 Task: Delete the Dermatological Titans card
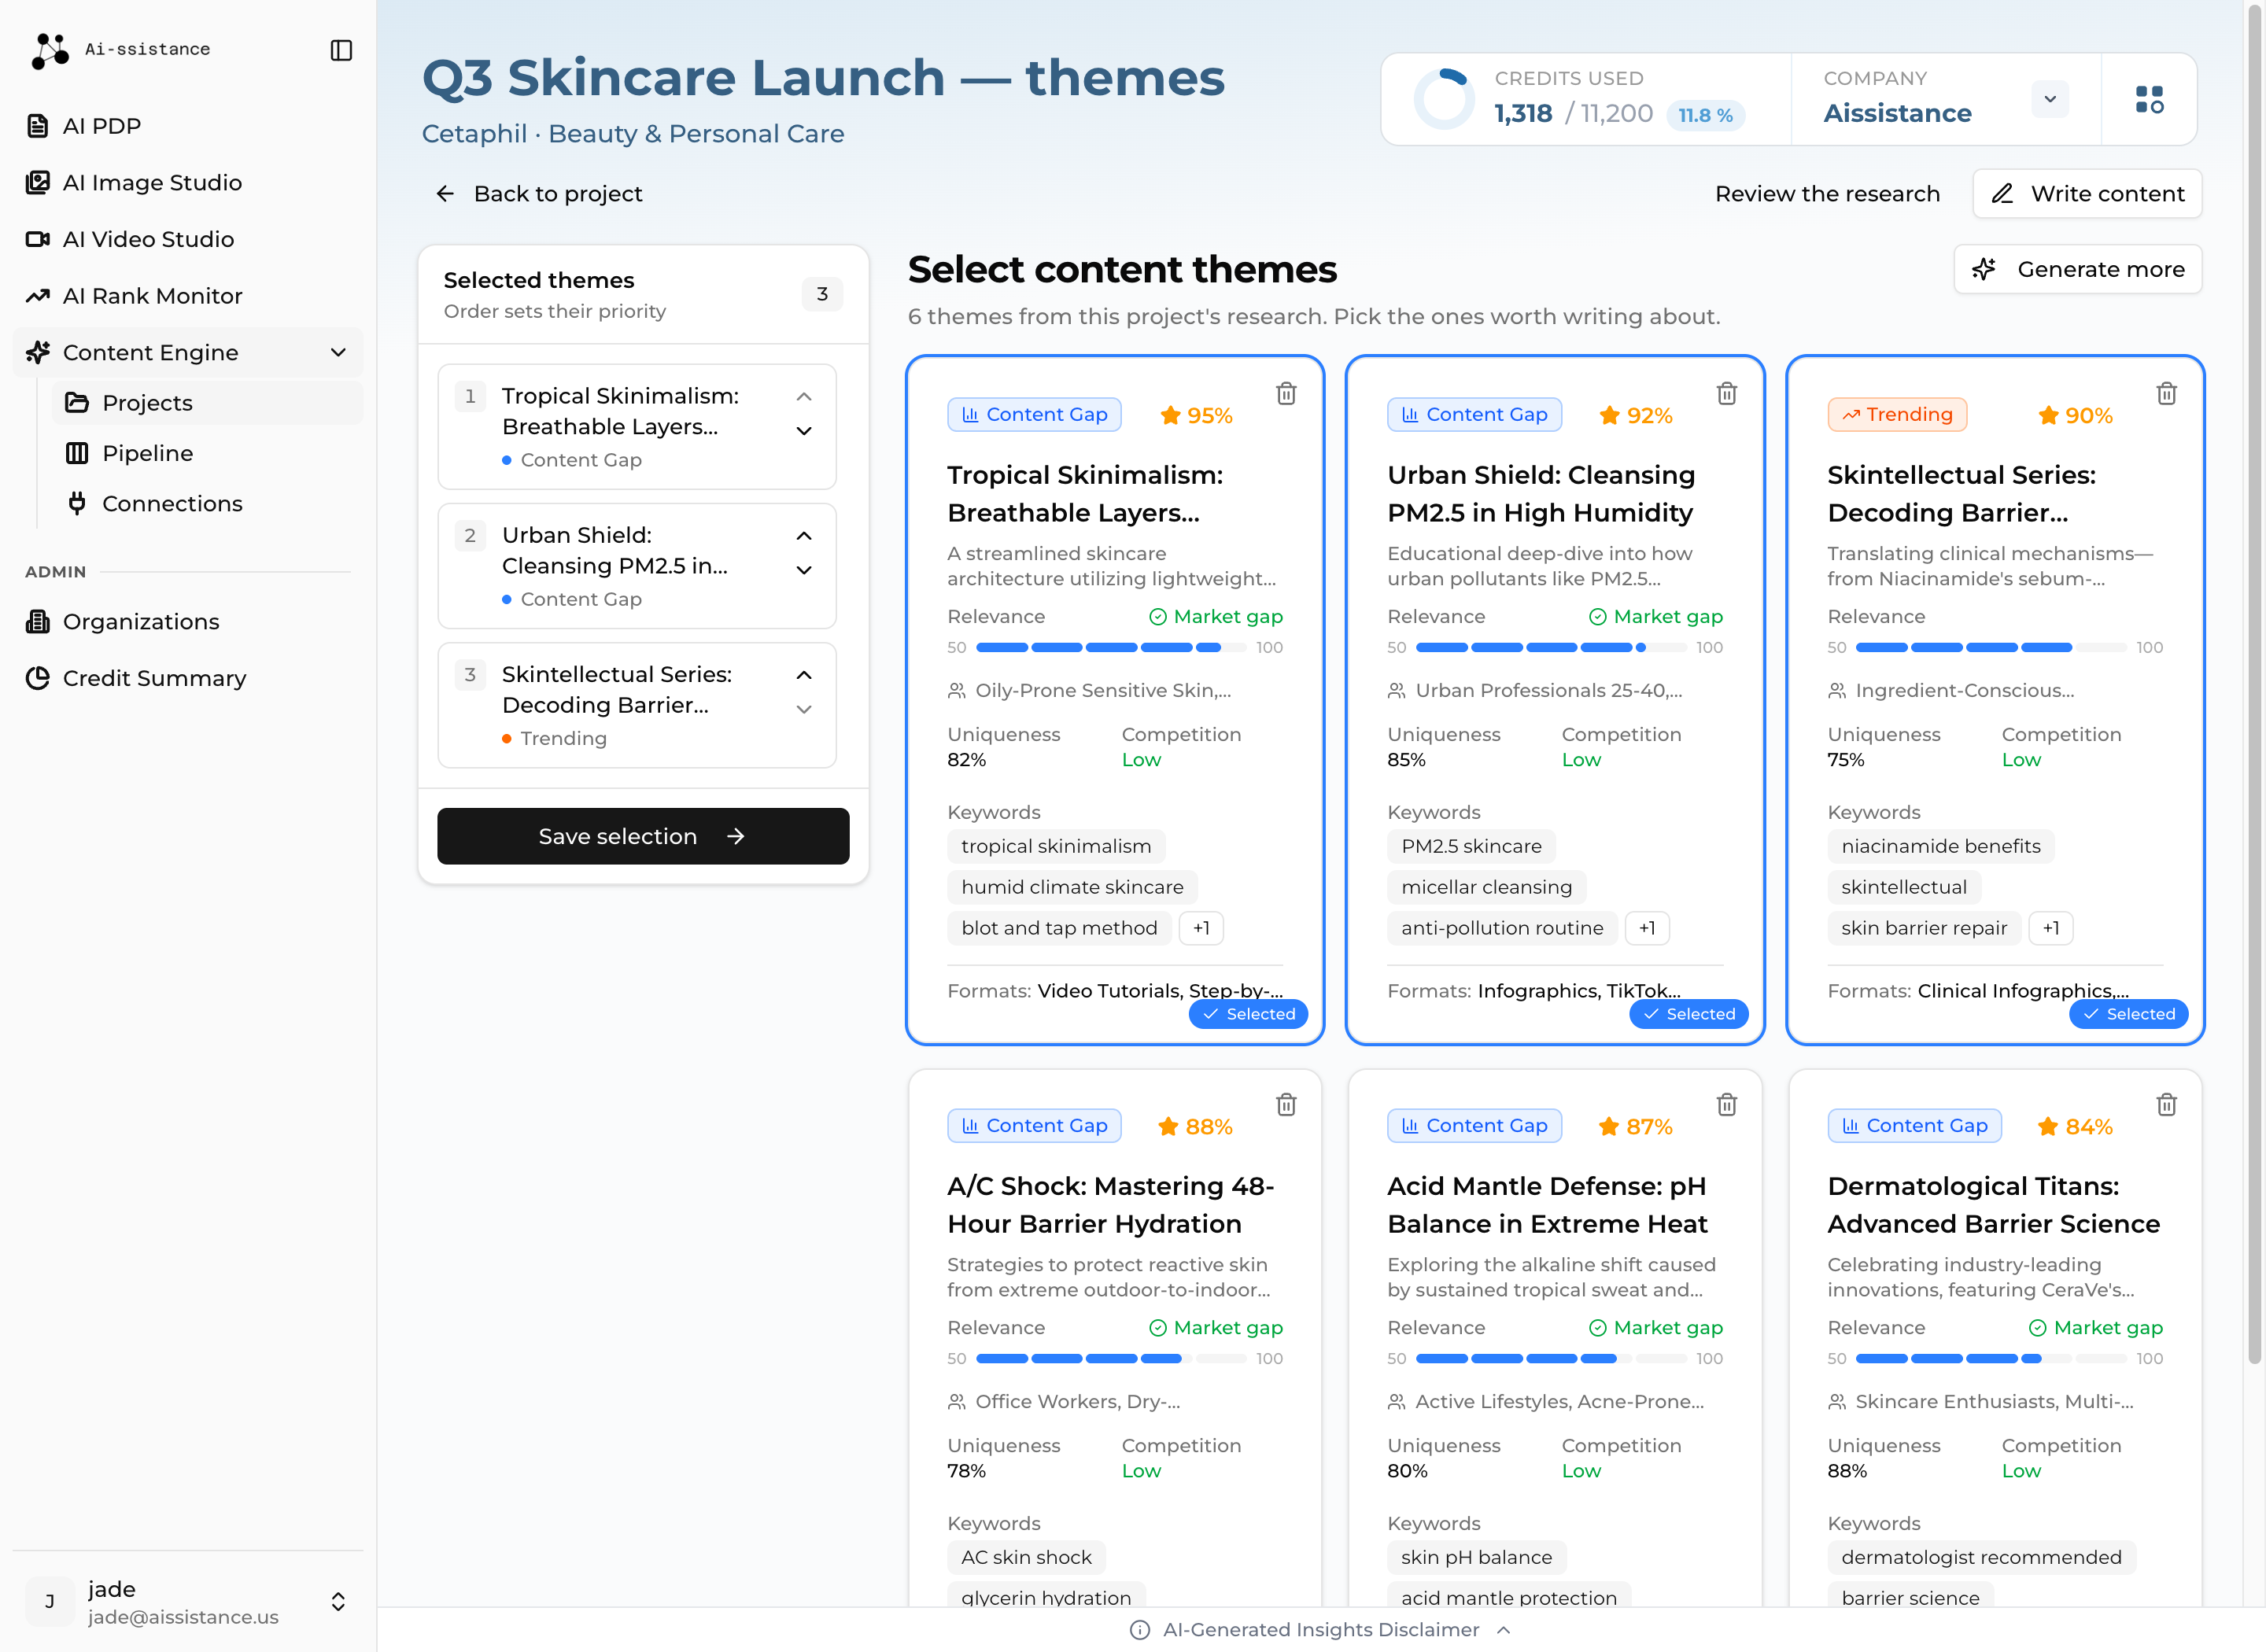point(2166,1105)
